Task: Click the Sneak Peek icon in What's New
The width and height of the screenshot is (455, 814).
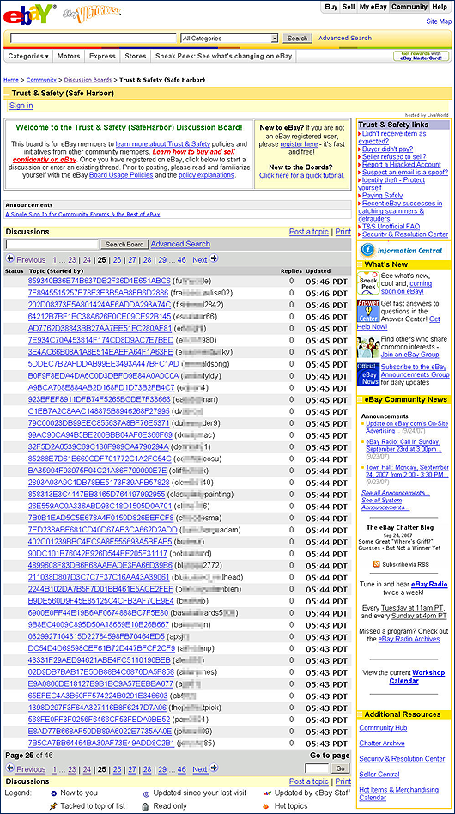Action: (367, 283)
